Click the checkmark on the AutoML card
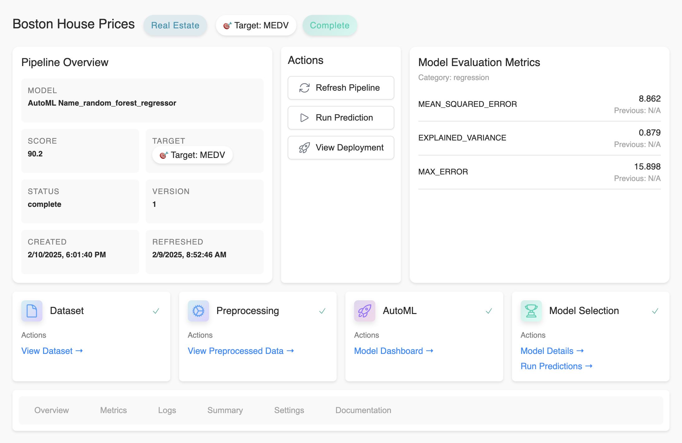The width and height of the screenshot is (682, 443). 489,311
